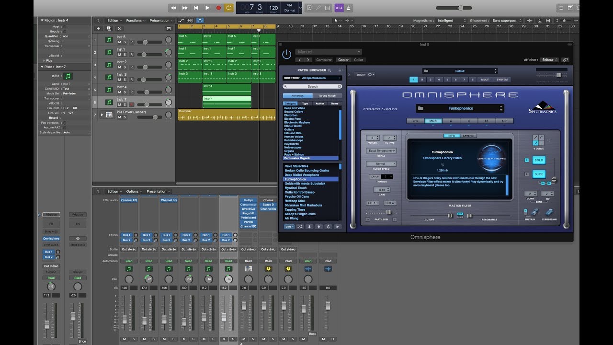Switch to the Sound Match tab
The height and width of the screenshot is (345, 613).
coord(328,96)
